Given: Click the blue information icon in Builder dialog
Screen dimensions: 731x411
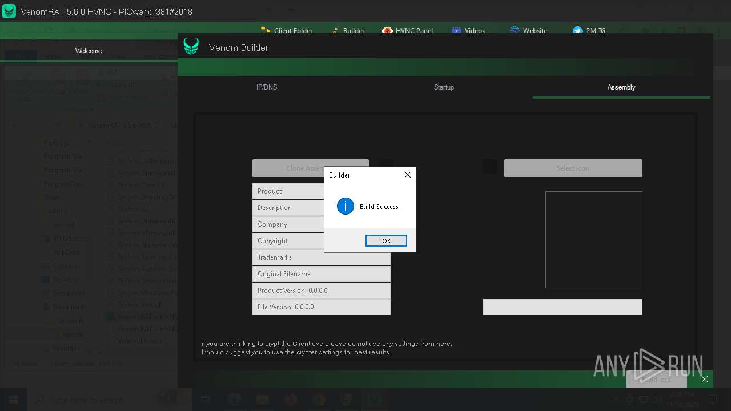Looking at the screenshot, I should coord(346,206).
